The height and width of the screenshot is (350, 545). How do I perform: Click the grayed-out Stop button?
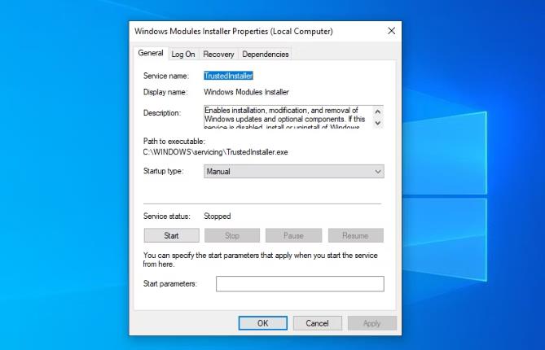coord(232,235)
